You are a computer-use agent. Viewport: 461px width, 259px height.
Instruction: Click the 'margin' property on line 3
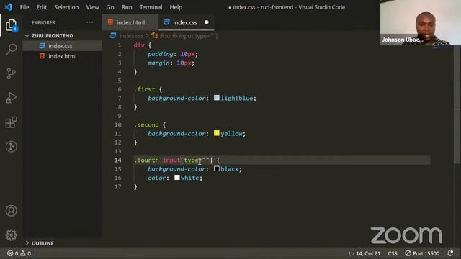tap(158, 63)
